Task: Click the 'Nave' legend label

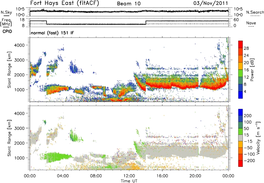Action: [251, 23]
